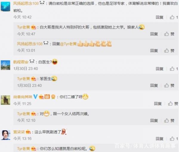Screen dimensions: 179x152
Task: Open 尚香尚其味 username profile link
Action: [23, 97]
